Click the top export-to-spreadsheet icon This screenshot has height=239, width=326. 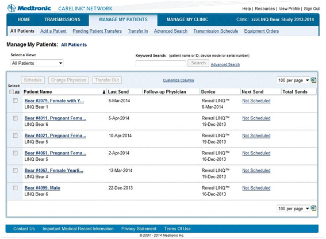313,80
